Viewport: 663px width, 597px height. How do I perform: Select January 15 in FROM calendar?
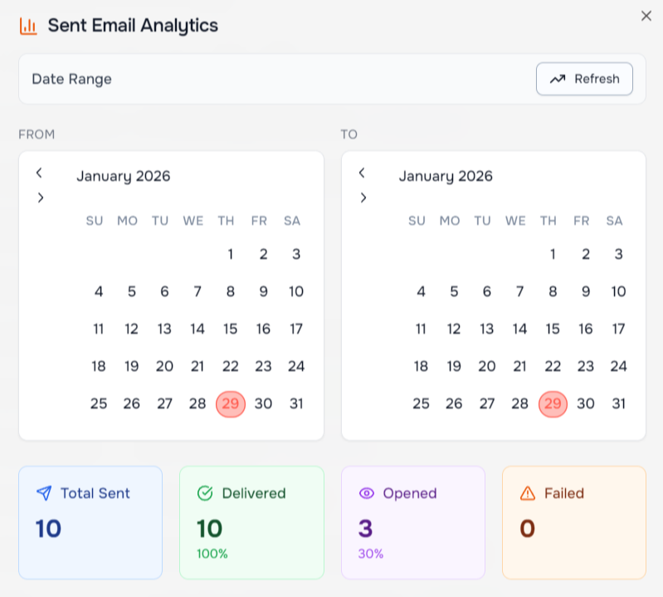click(230, 329)
